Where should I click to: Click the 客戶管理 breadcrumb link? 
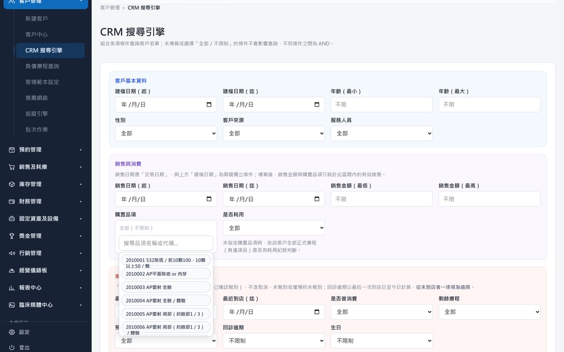[110, 8]
